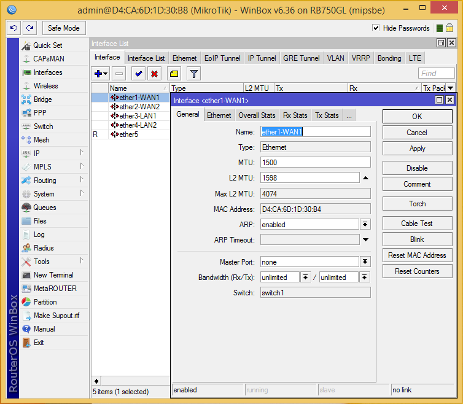This screenshot has width=463, height=404.
Task: Open Tx bandwidth dropdown arrow
Action: pyautogui.click(x=365, y=278)
